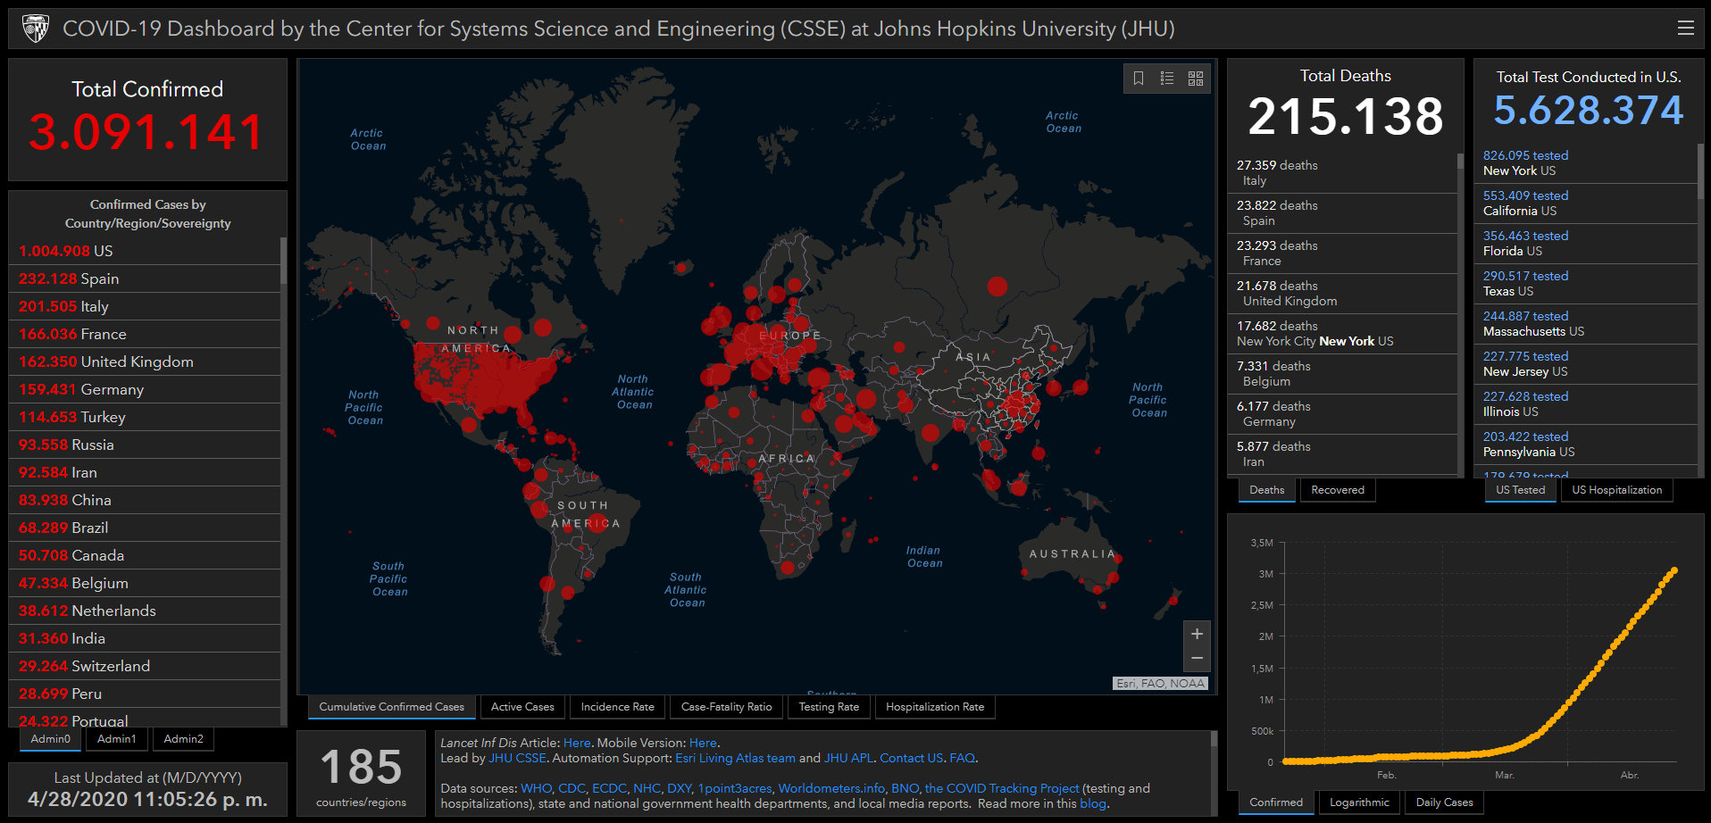Select New York tested entry
This screenshot has height=823, width=1711.
pos(1525,162)
